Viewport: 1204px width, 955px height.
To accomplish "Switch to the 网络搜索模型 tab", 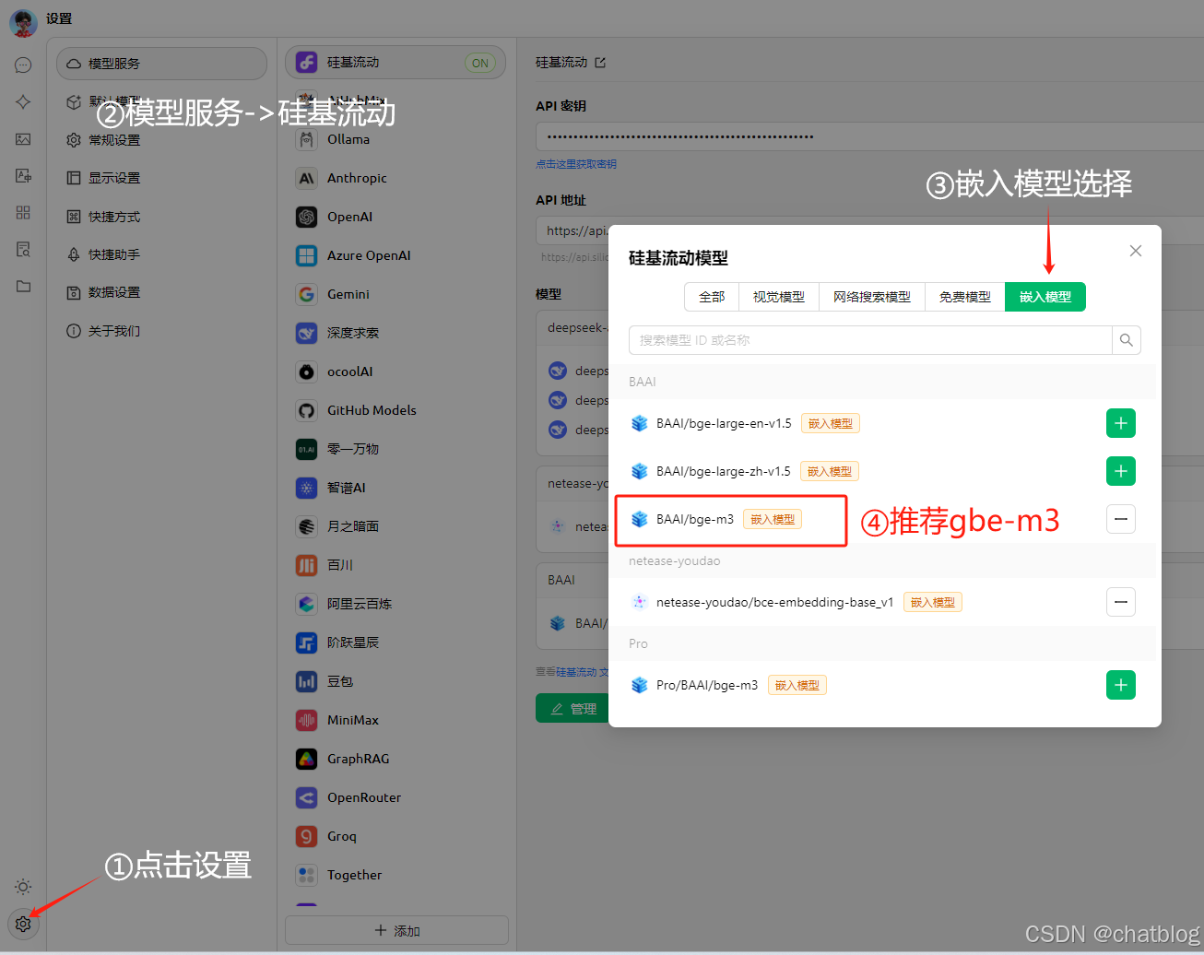I will (x=872, y=297).
